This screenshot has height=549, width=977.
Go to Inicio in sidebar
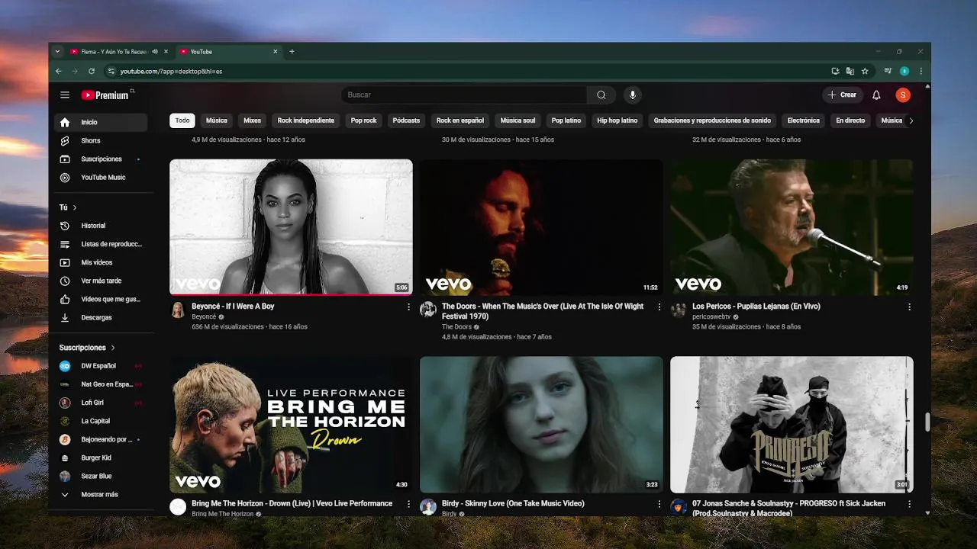coord(101,122)
